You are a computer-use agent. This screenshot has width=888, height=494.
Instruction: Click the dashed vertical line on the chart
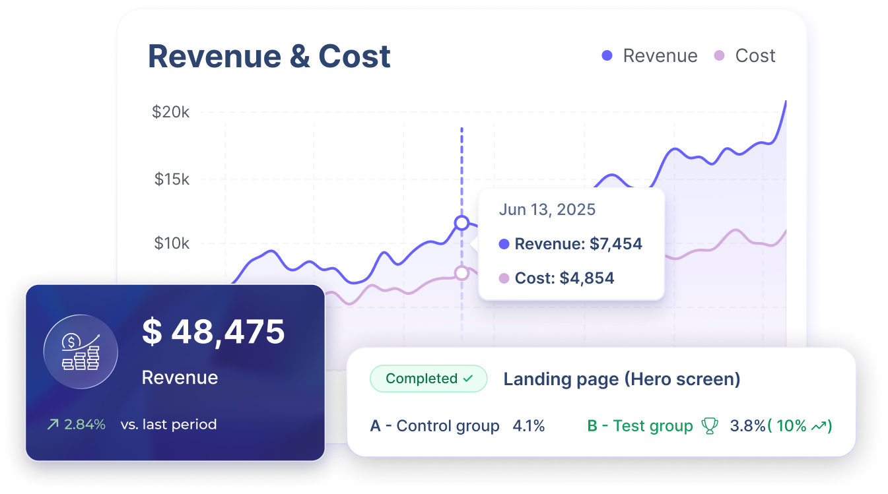[x=461, y=165]
